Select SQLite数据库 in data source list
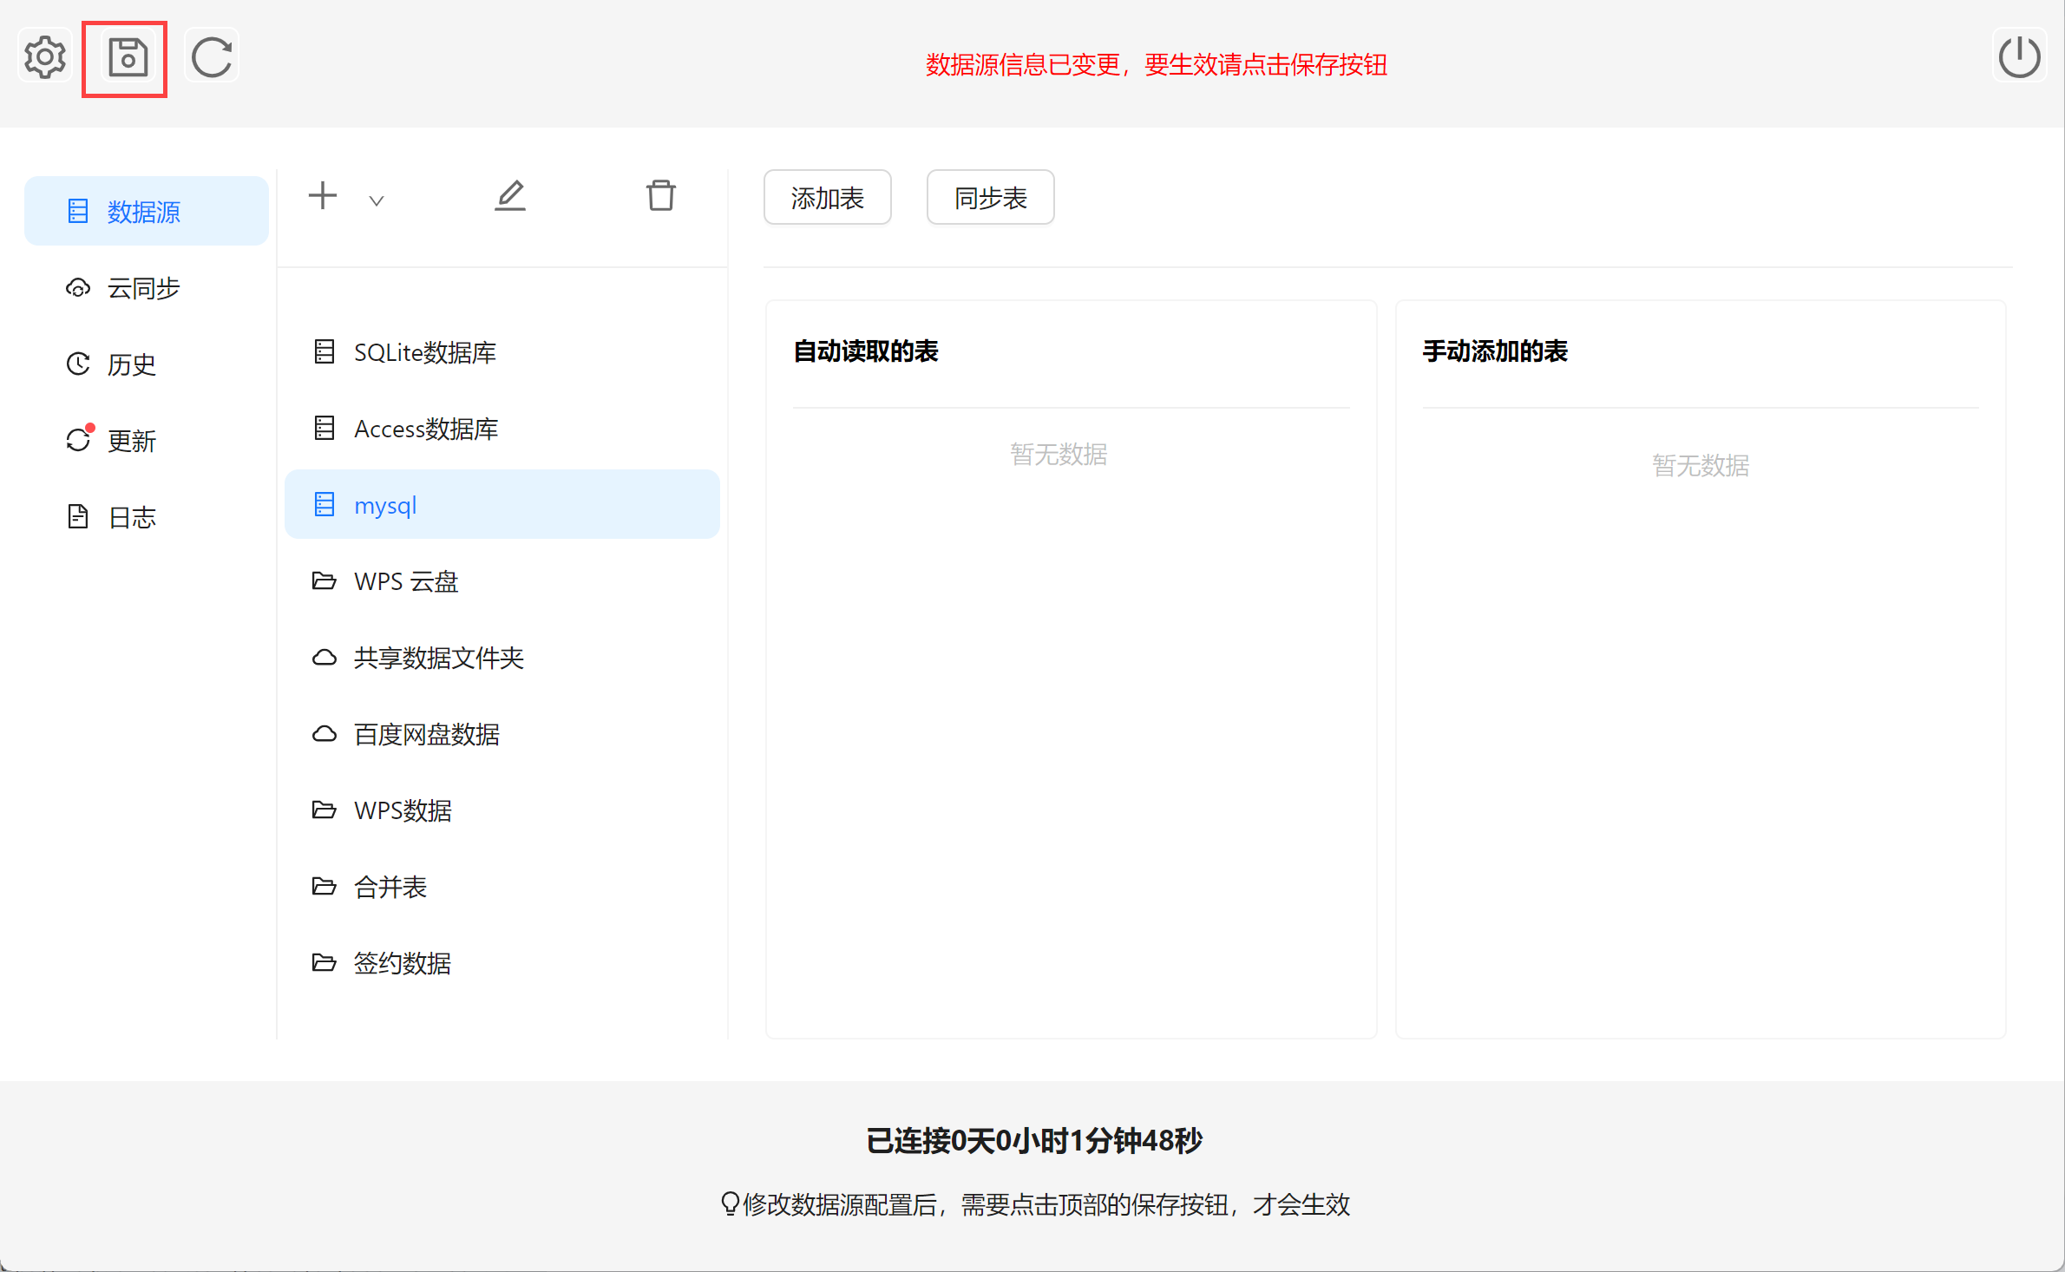The height and width of the screenshot is (1272, 2065). click(502, 351)
